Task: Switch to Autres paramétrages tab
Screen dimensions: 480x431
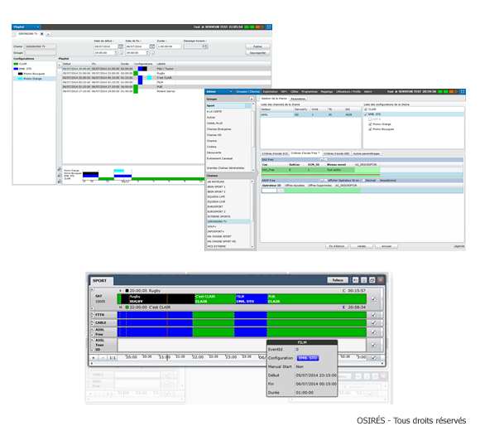Action: pos(367,153)
